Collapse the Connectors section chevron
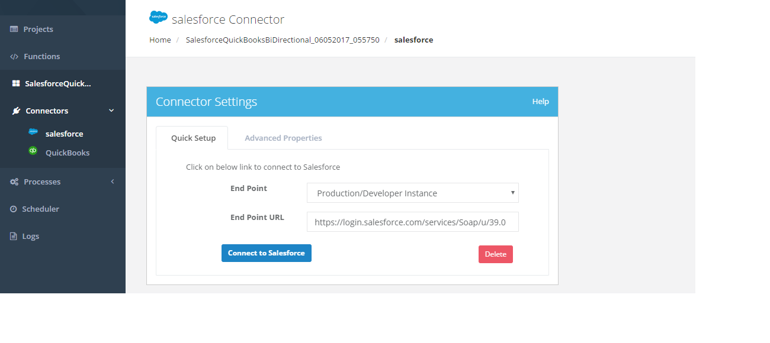Image resolution: width=770 pixels, height=343 pixels. point(111,111)
